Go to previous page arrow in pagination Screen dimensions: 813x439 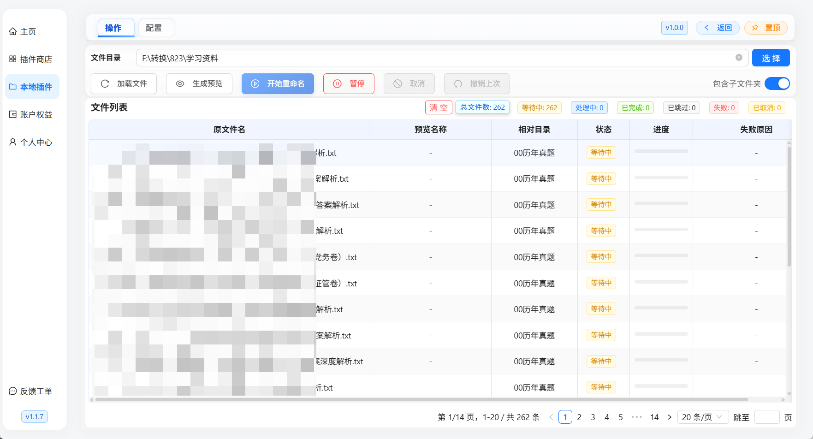[551, 417]
